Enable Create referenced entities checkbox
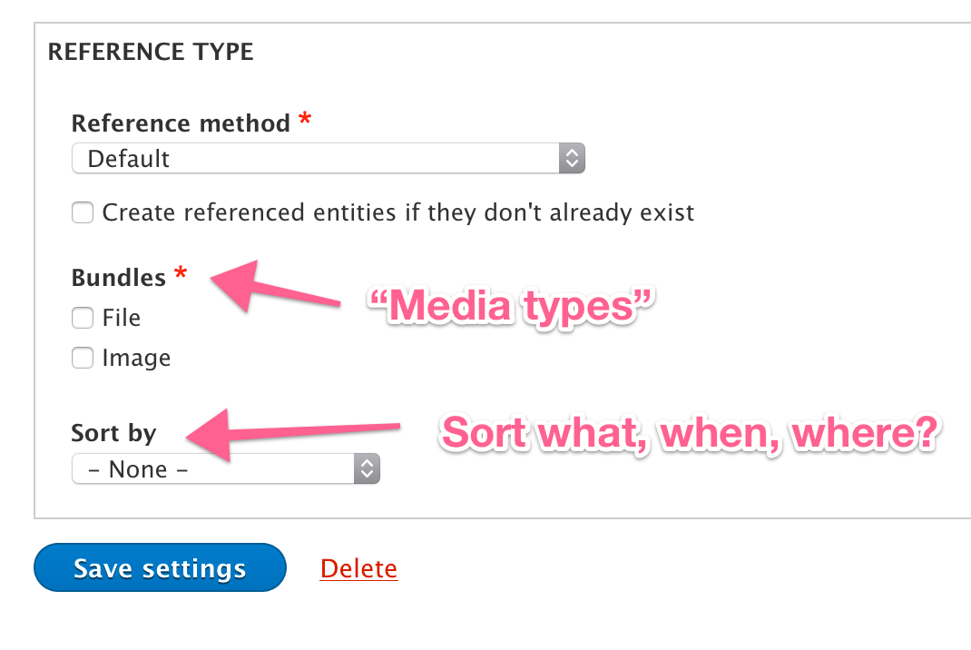The image size is (971, 650). click(83, 212)
